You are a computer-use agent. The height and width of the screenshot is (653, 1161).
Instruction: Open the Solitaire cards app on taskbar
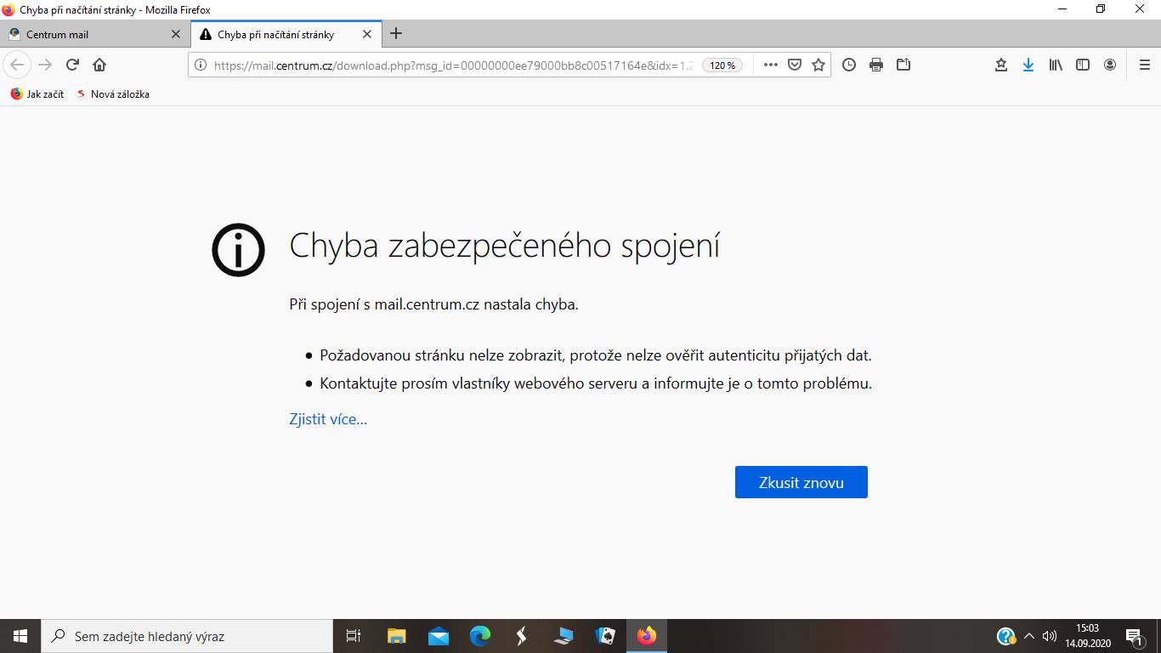pos(605,636)
